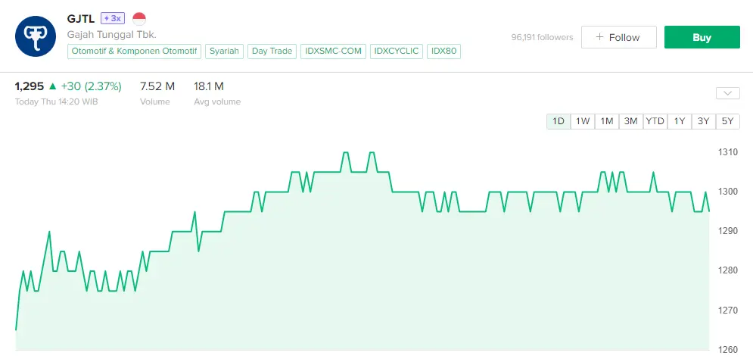Open the IDXCYCLIC index tag
The height and width of the screenshot is (359, 753).
tap(397, 52)
